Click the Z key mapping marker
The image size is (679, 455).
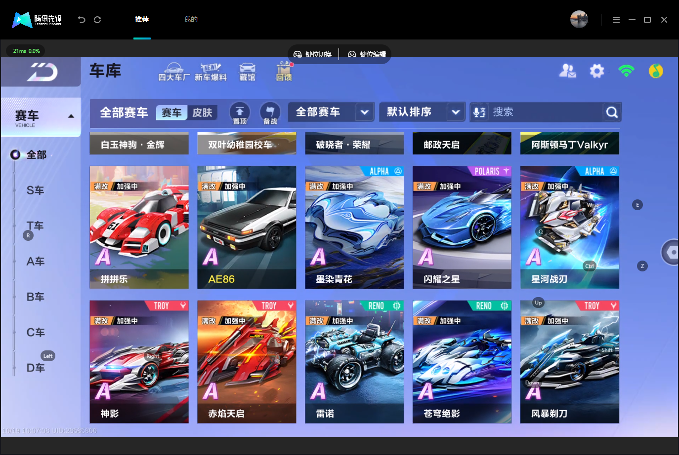point(642,266)
